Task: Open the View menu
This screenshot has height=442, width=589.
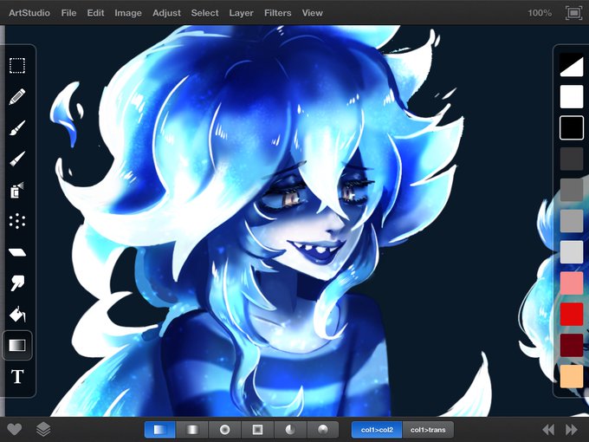Action: [x=312, y=13]
